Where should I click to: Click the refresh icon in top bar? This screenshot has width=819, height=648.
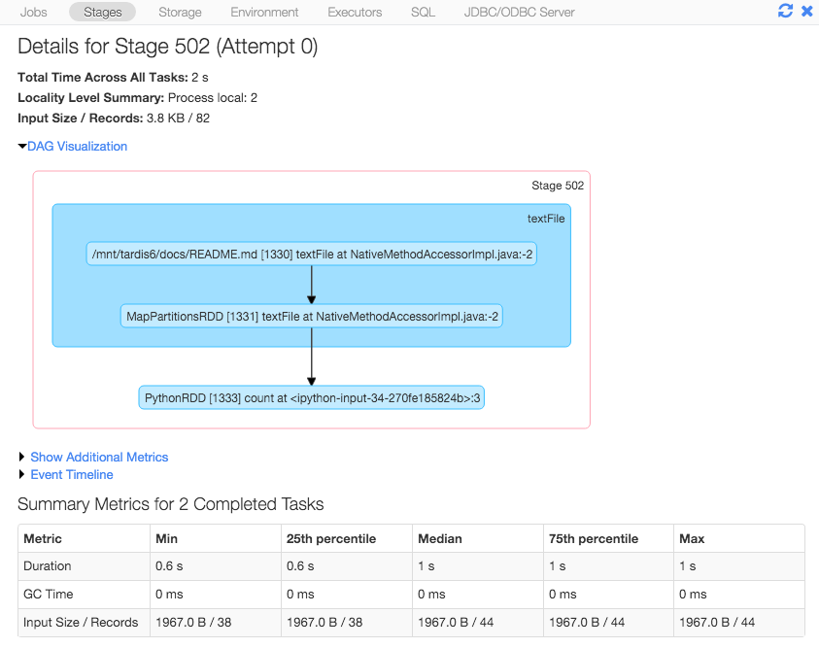pos(785,12)
